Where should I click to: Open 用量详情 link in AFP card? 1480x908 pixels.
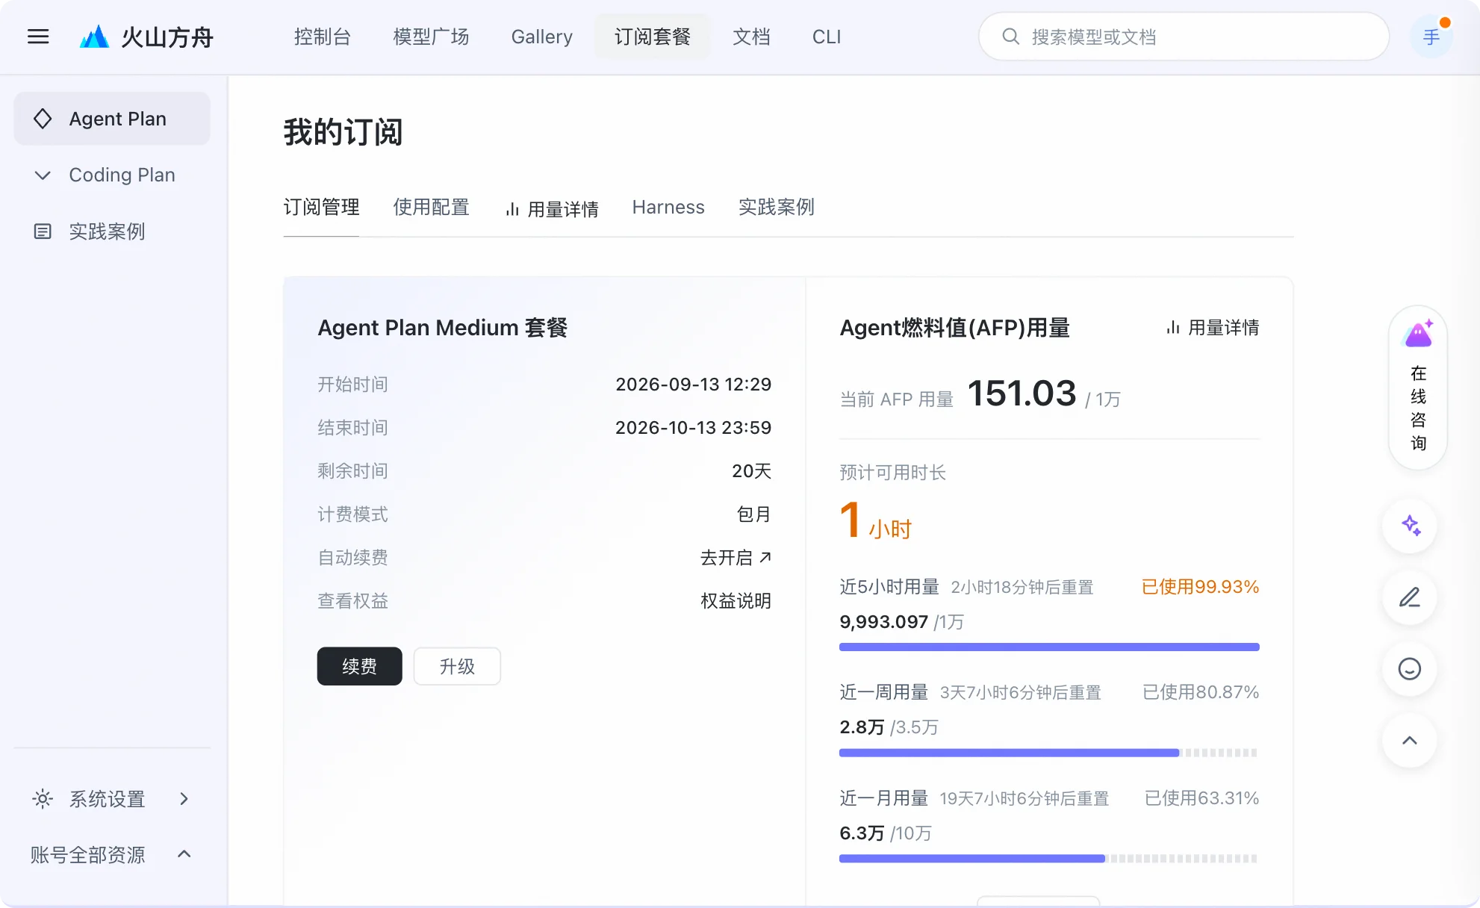[1213, 328]
